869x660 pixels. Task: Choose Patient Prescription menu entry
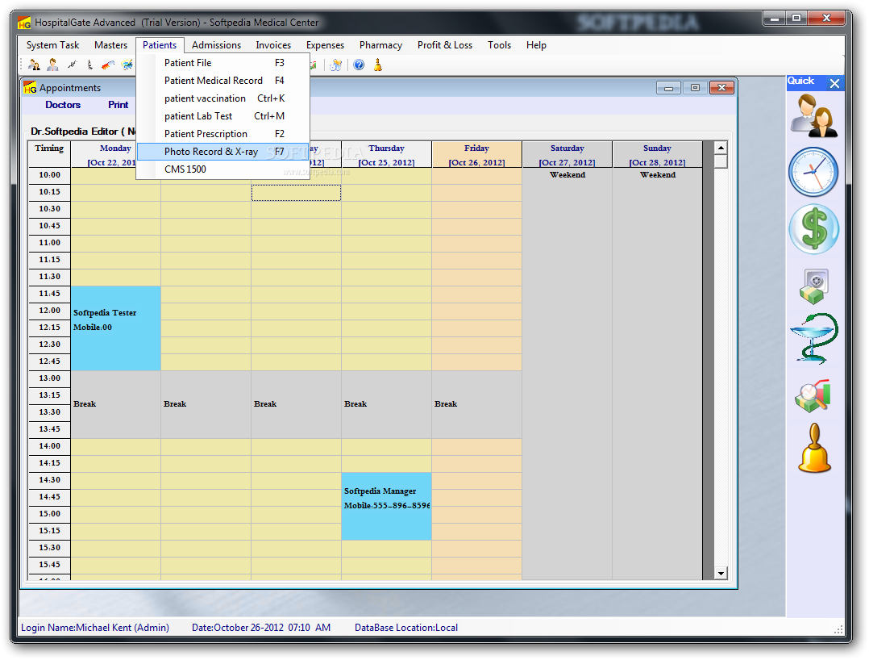coord(222,134)
